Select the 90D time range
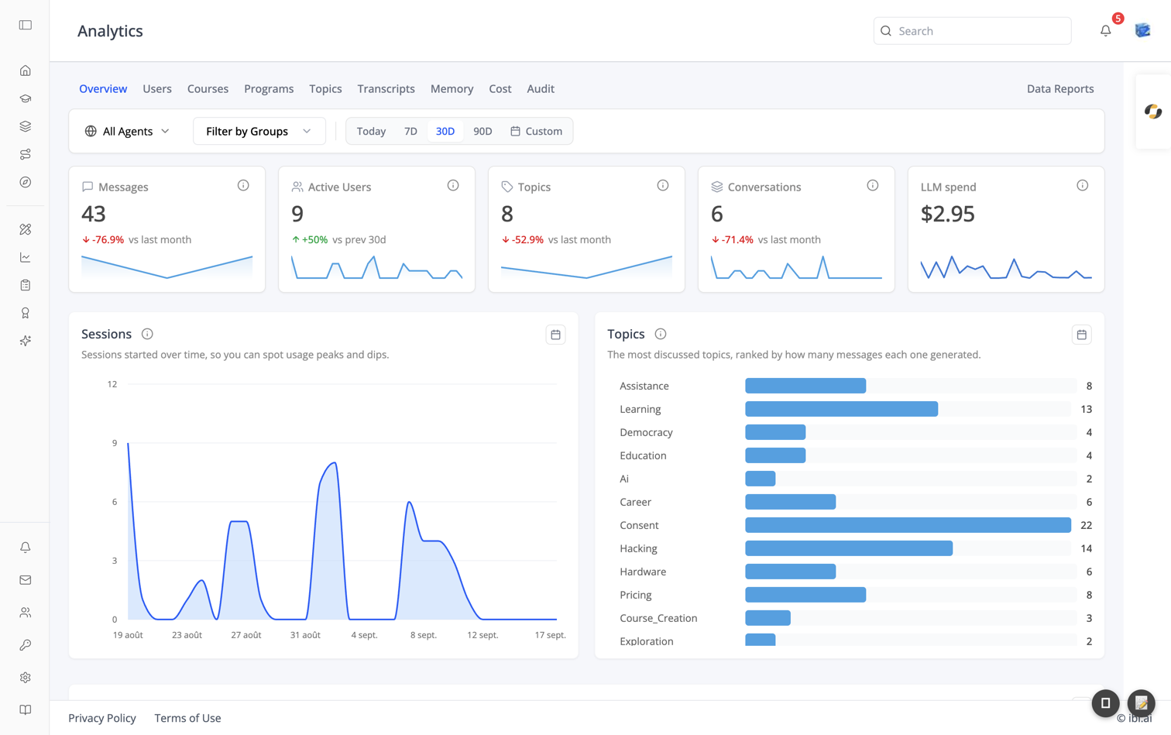1171x735 pixels. click(x=482, y=131)
